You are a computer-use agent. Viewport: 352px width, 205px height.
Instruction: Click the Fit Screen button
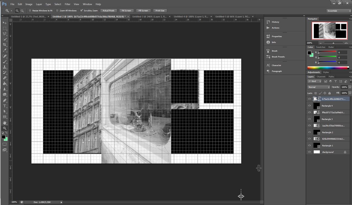126,11
